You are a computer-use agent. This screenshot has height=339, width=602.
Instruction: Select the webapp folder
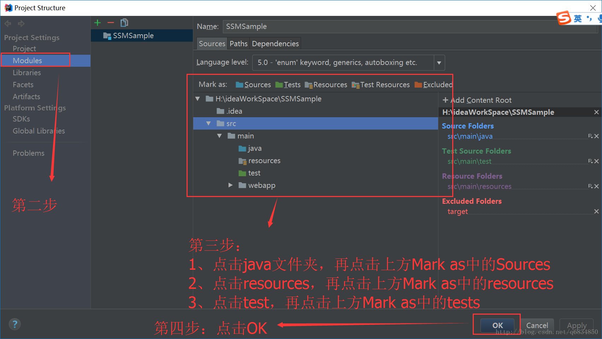257,185
